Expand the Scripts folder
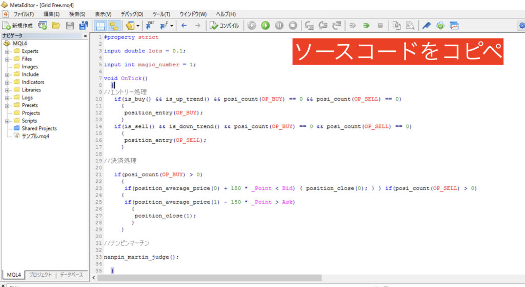 click(x=7, y=121)
